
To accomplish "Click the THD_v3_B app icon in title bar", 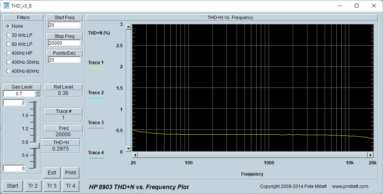I will (6, 6).
